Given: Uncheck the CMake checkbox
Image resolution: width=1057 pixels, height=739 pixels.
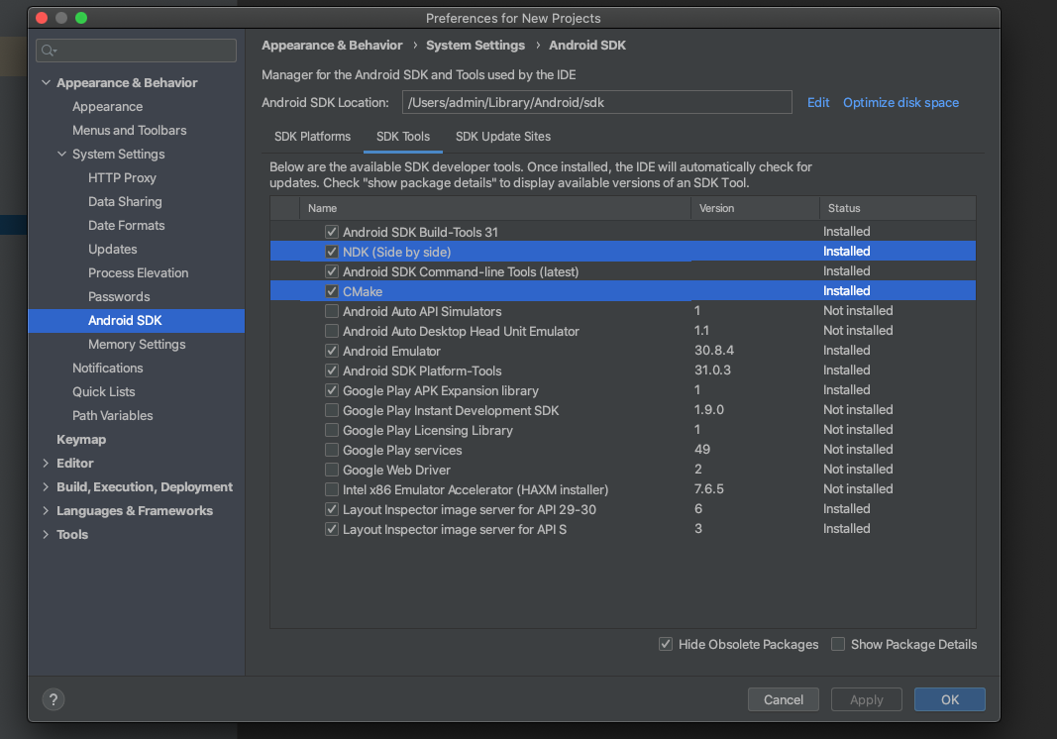Looking at the screenshot, I should pyautogui.click(x=332, y=291).
